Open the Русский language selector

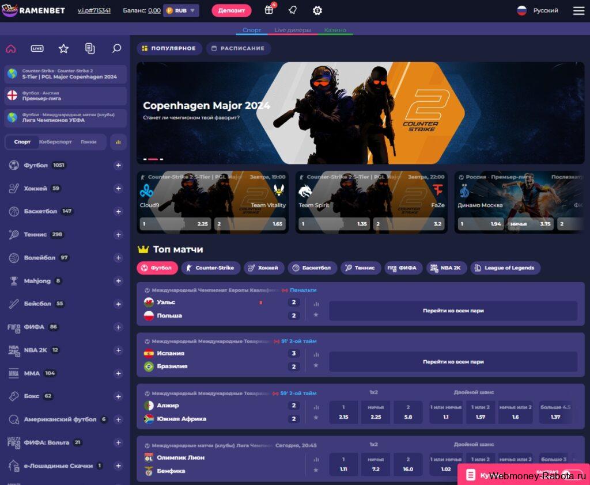coord(538,10)
